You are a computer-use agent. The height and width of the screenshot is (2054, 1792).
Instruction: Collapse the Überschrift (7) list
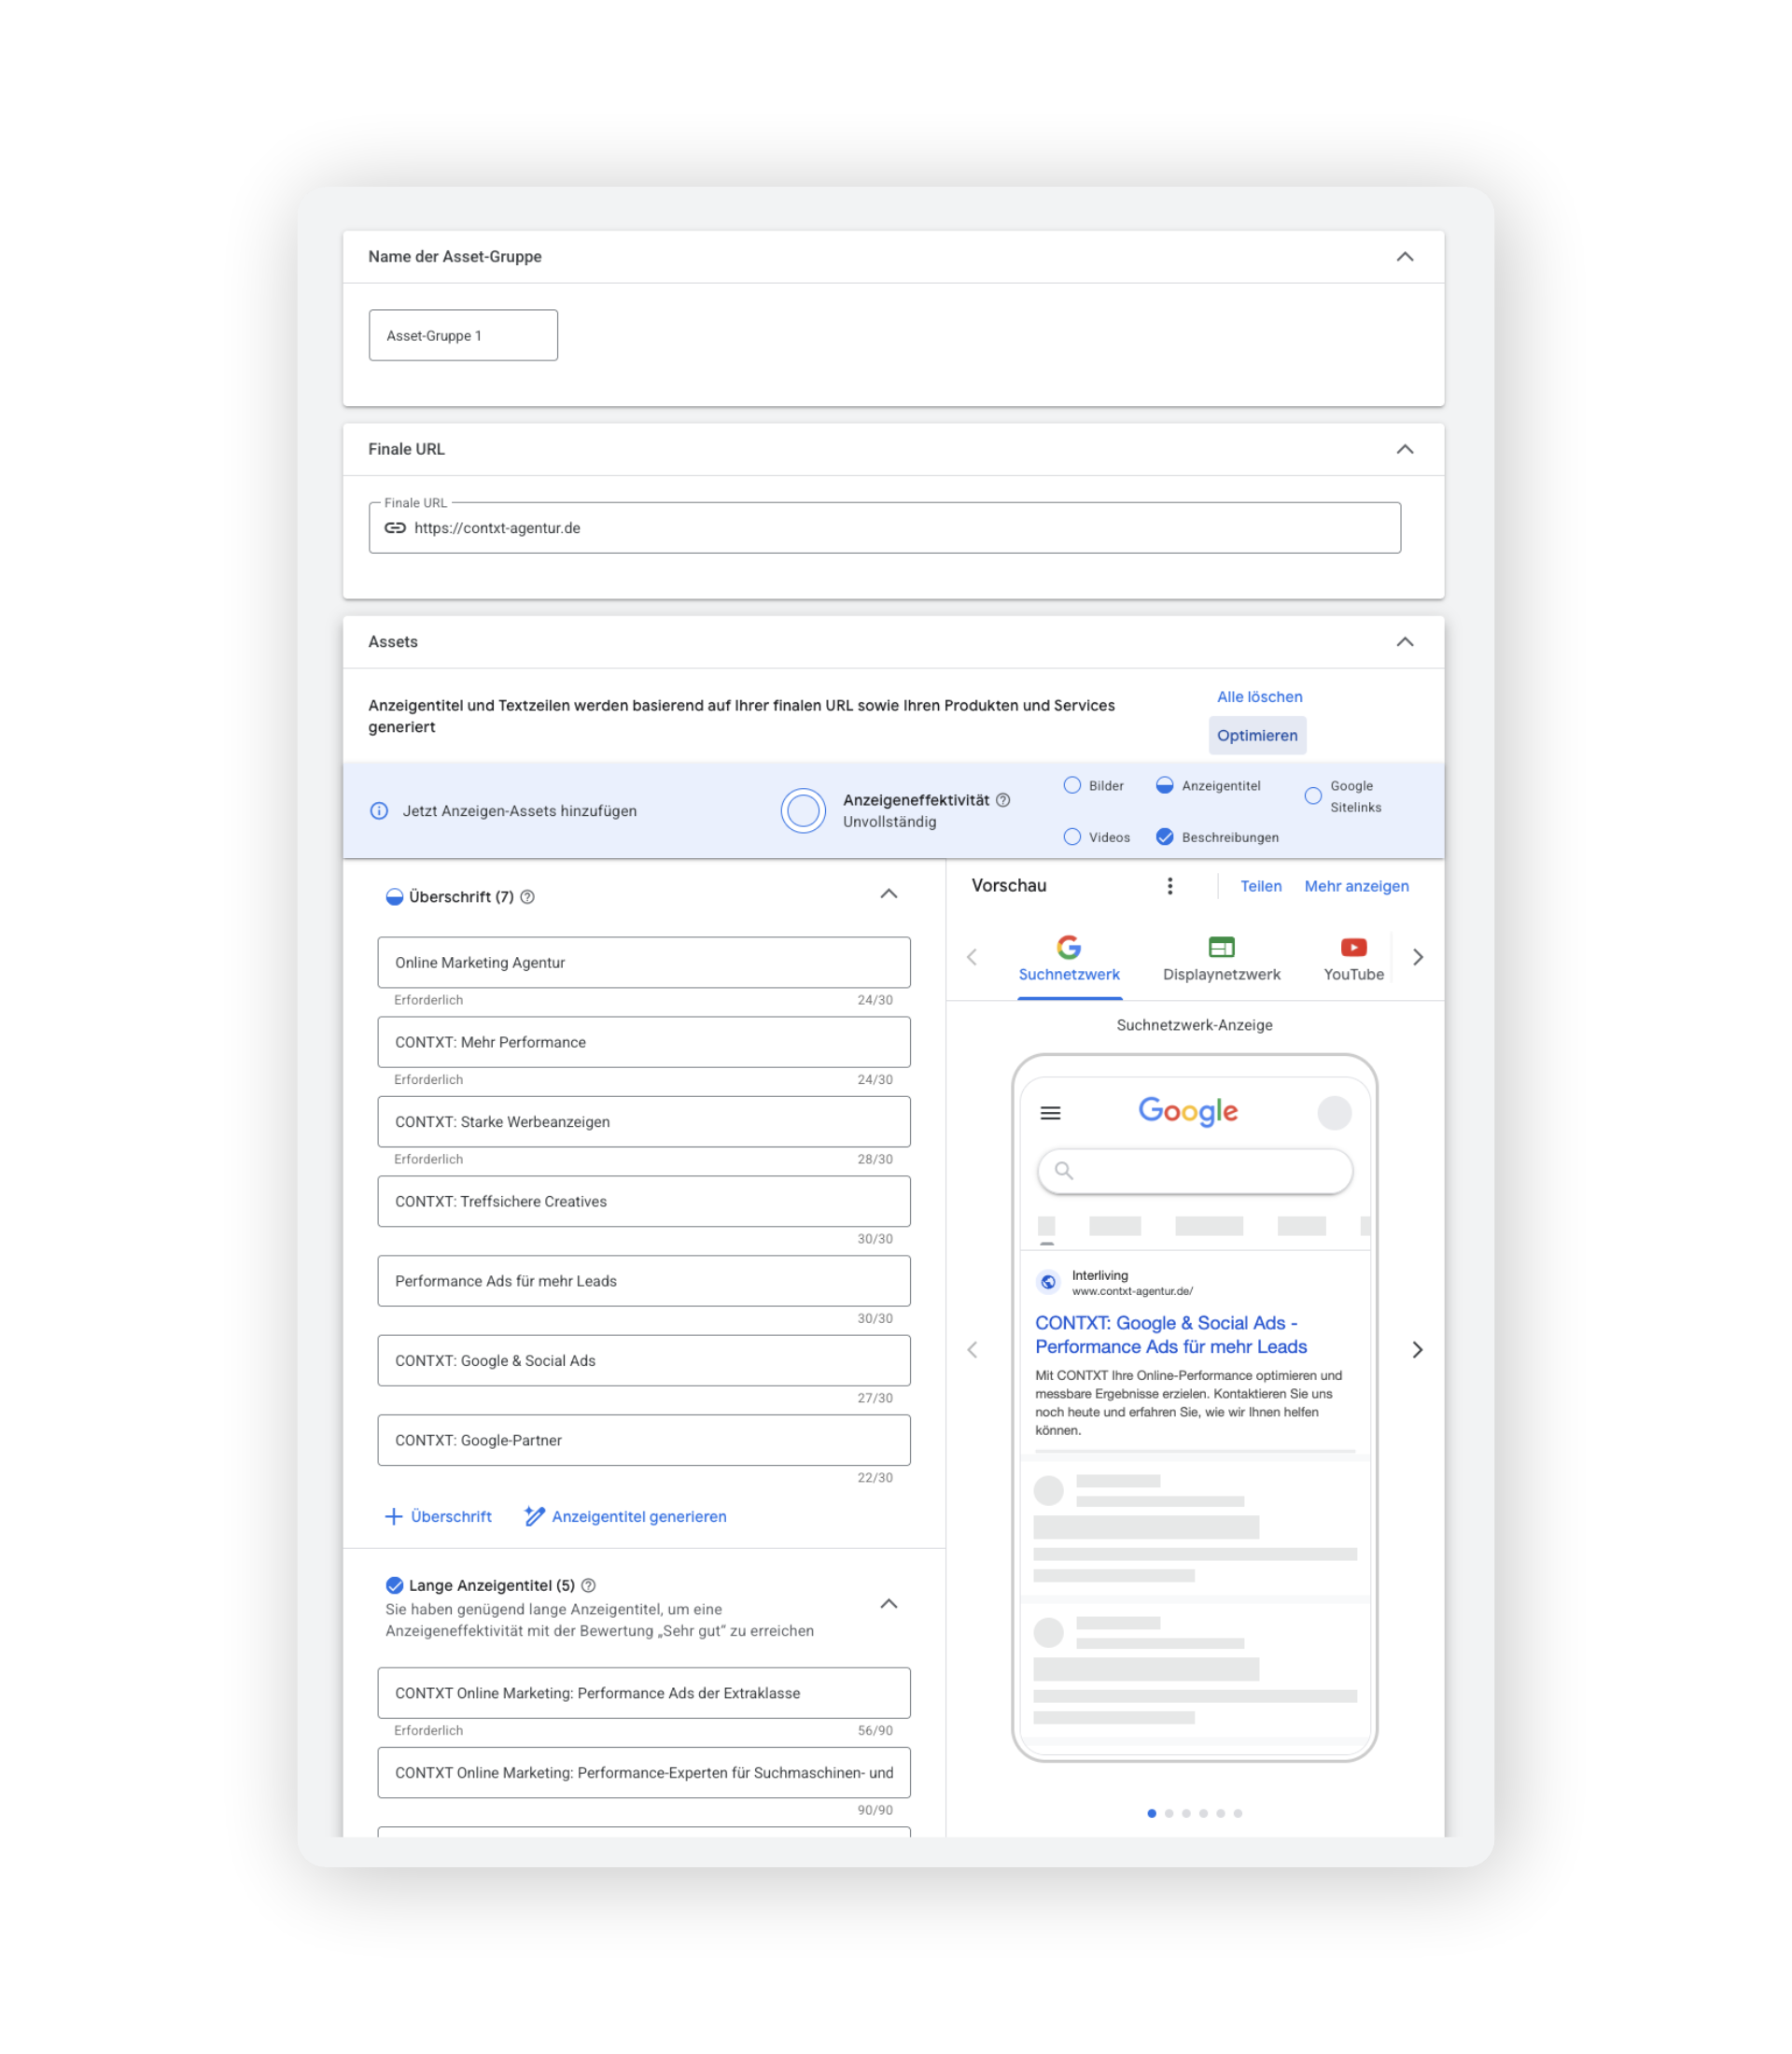coord(888,894)
